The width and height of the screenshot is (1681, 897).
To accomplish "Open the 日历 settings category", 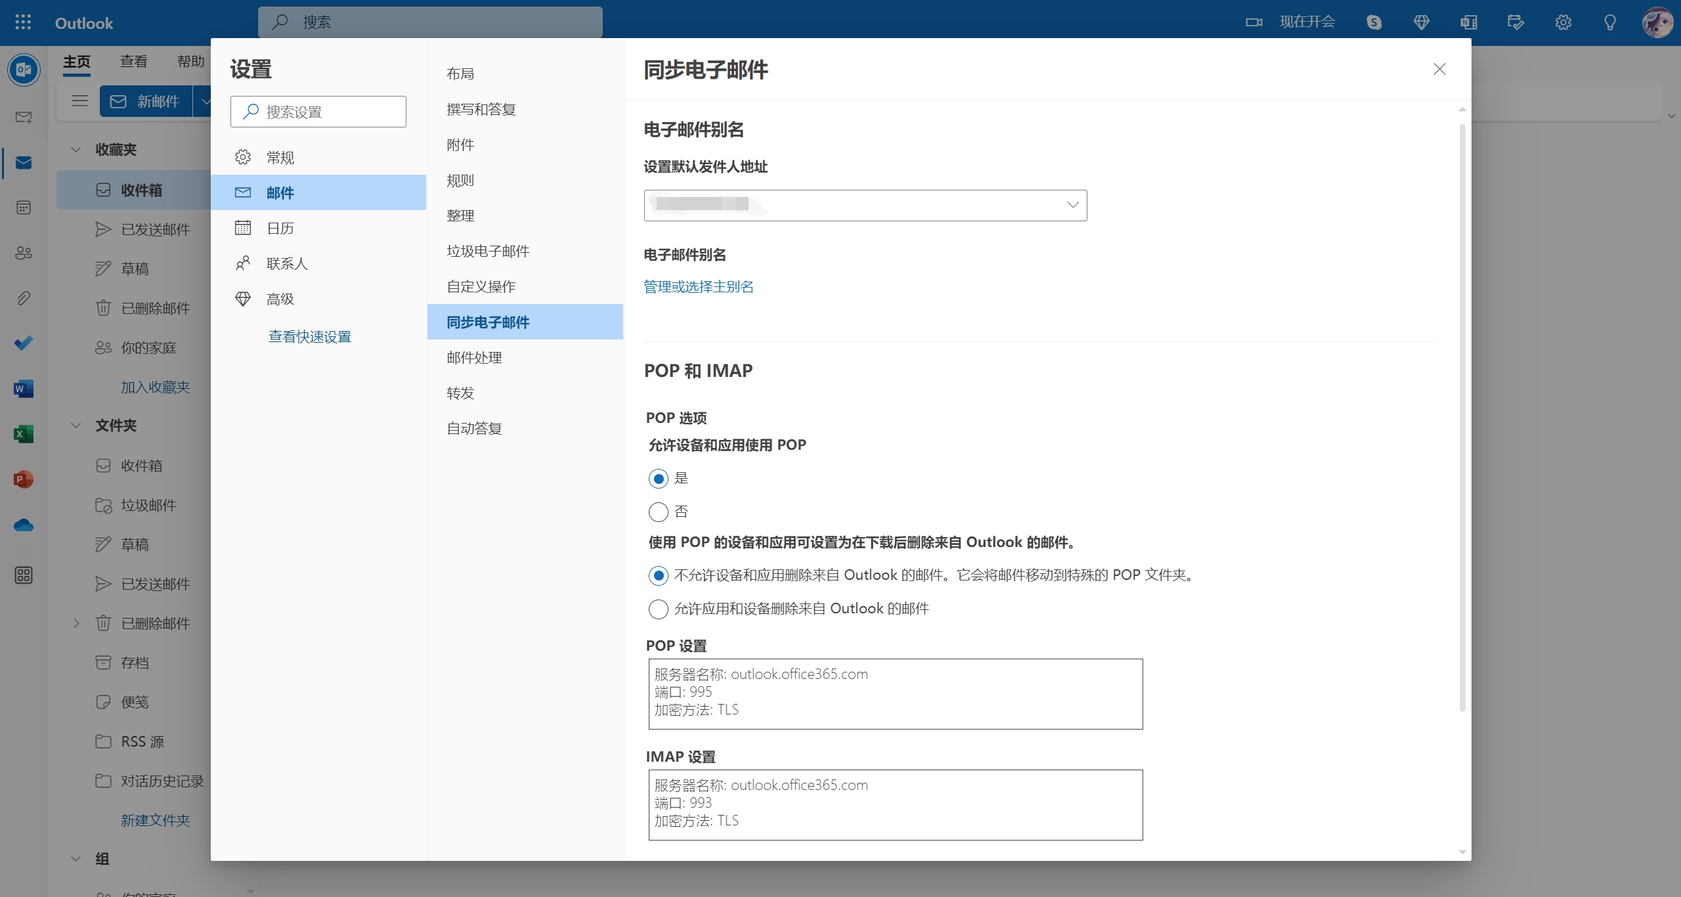I will pos(280,229).
